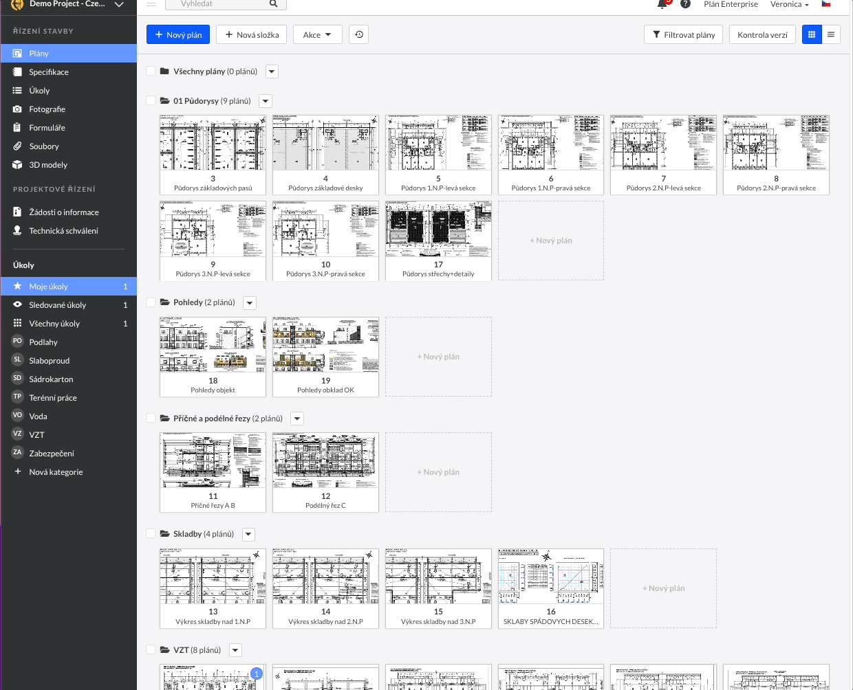Go to Specifikace in sidebar
Image resolution: width=853 pixels, height=690 pixels.
[48, 72]
